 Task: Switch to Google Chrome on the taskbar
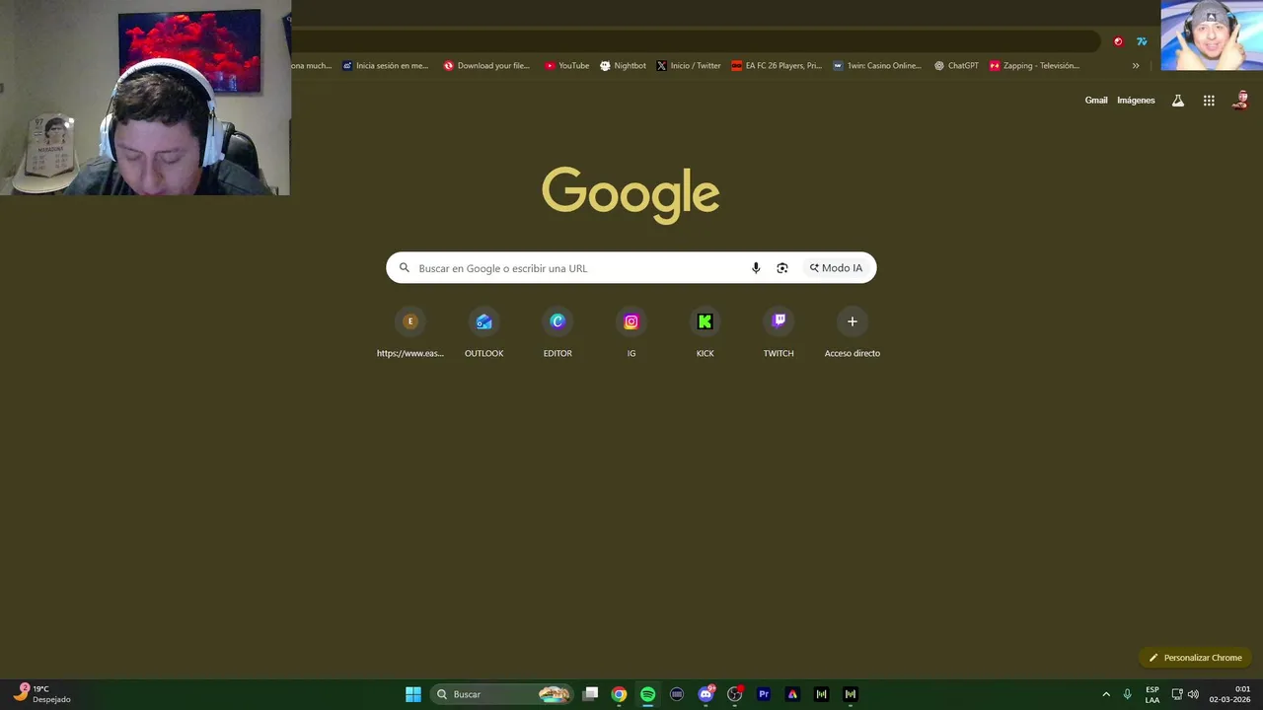click(619, 694)
